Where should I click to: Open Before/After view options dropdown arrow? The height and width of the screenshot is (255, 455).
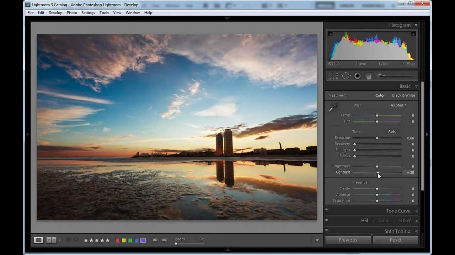point(59,240)
